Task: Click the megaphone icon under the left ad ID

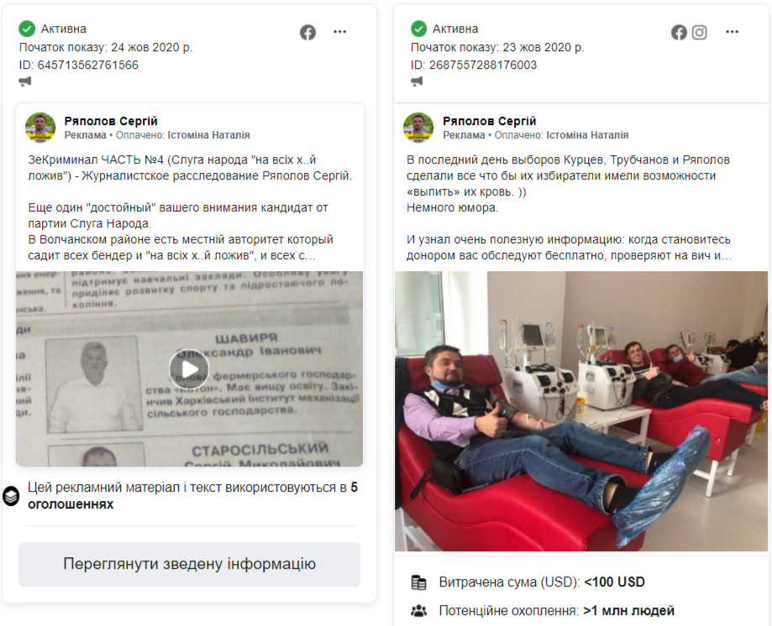Action: pyautogui.click(x=25, y=81)
